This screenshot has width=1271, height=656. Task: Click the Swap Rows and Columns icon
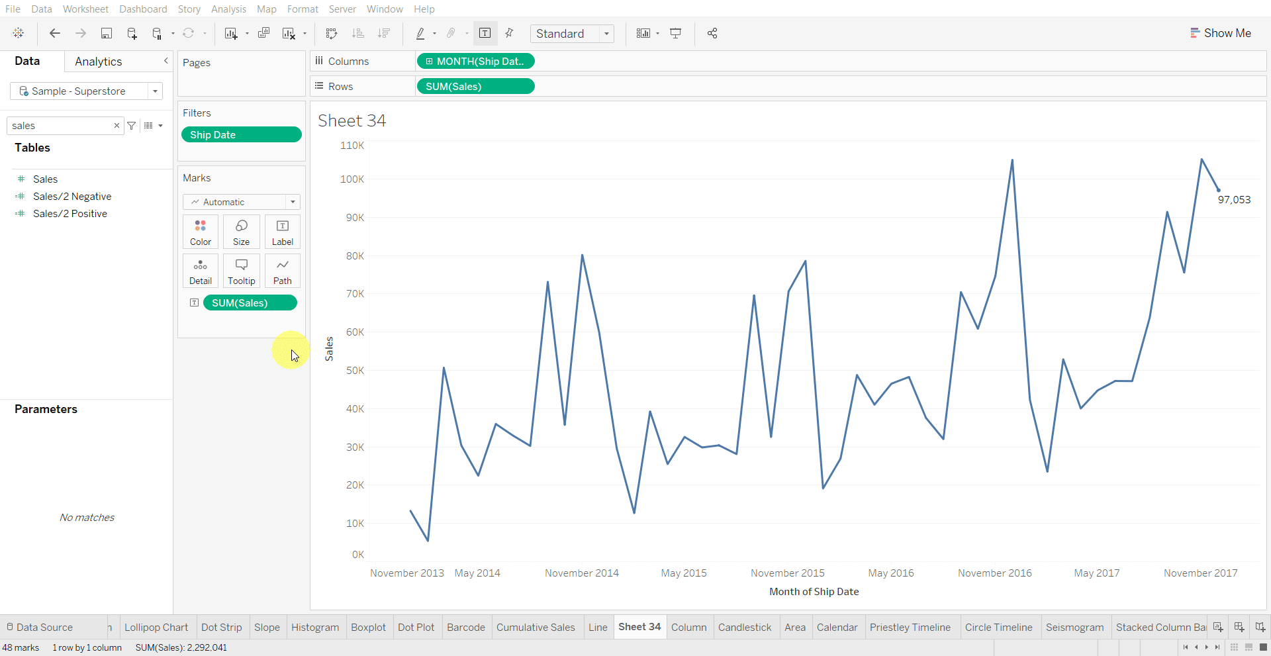tap(332, 33)
